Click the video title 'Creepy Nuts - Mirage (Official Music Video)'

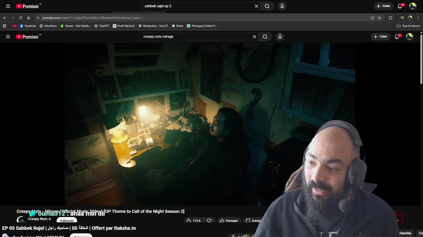tap(100, 211)
